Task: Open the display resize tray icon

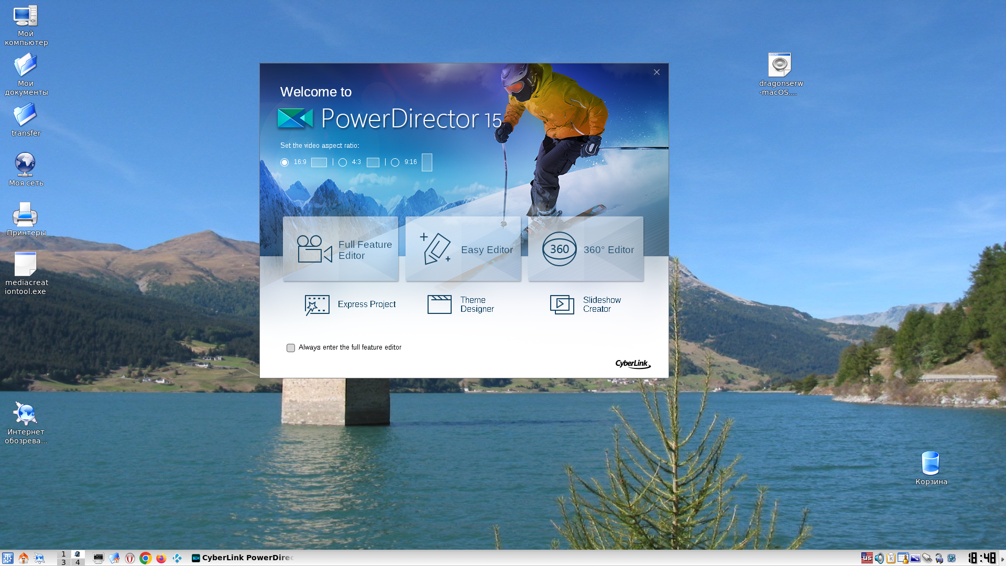Action: 915,558
